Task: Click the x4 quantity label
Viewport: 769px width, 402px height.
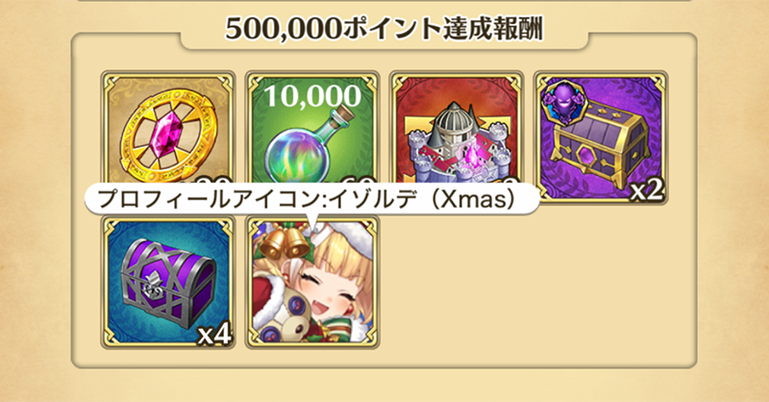Action: (x=213, y=336)
